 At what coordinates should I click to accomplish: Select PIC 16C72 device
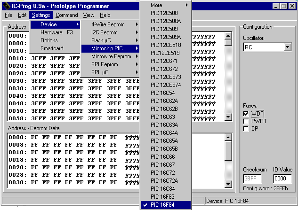click(166, 173)
